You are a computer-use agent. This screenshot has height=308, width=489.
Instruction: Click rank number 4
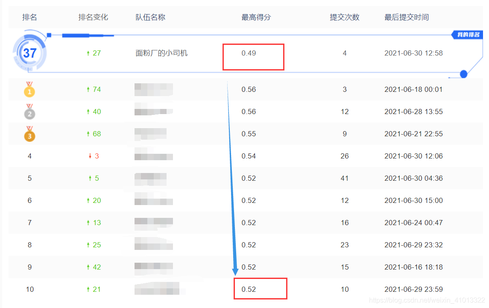(29, 156)
